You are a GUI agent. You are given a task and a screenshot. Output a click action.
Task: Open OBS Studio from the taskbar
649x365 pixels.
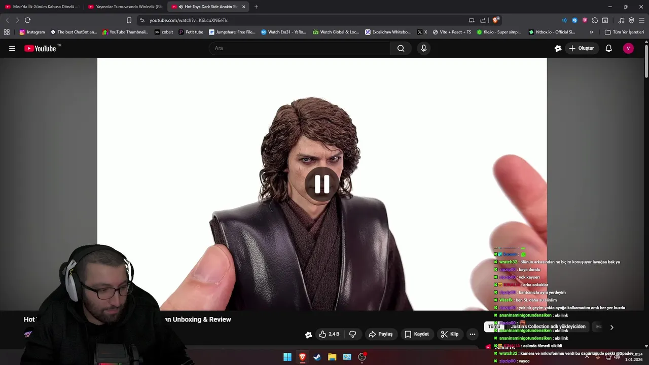click(362, 357)
